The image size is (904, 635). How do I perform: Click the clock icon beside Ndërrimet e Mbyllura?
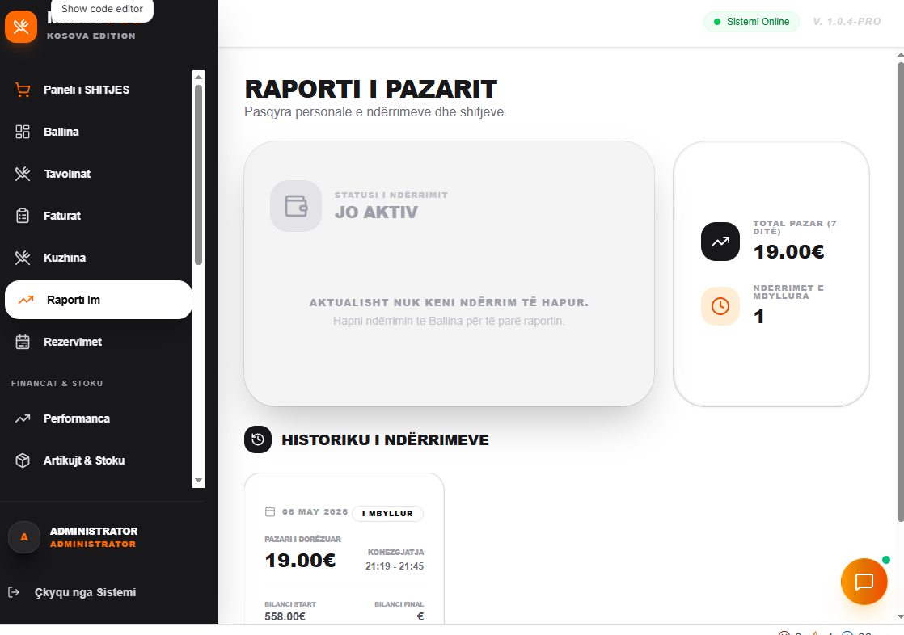pyautogui.click(x=720, y=306)
